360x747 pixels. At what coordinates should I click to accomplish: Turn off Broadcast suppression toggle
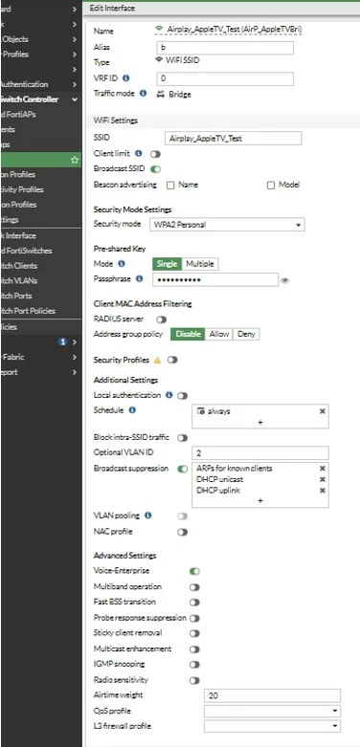pyautogui.click(x=183, y=470)
